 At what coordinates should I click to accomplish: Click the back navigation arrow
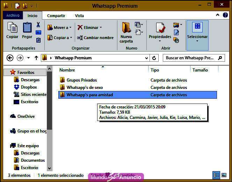click(10, 58)
